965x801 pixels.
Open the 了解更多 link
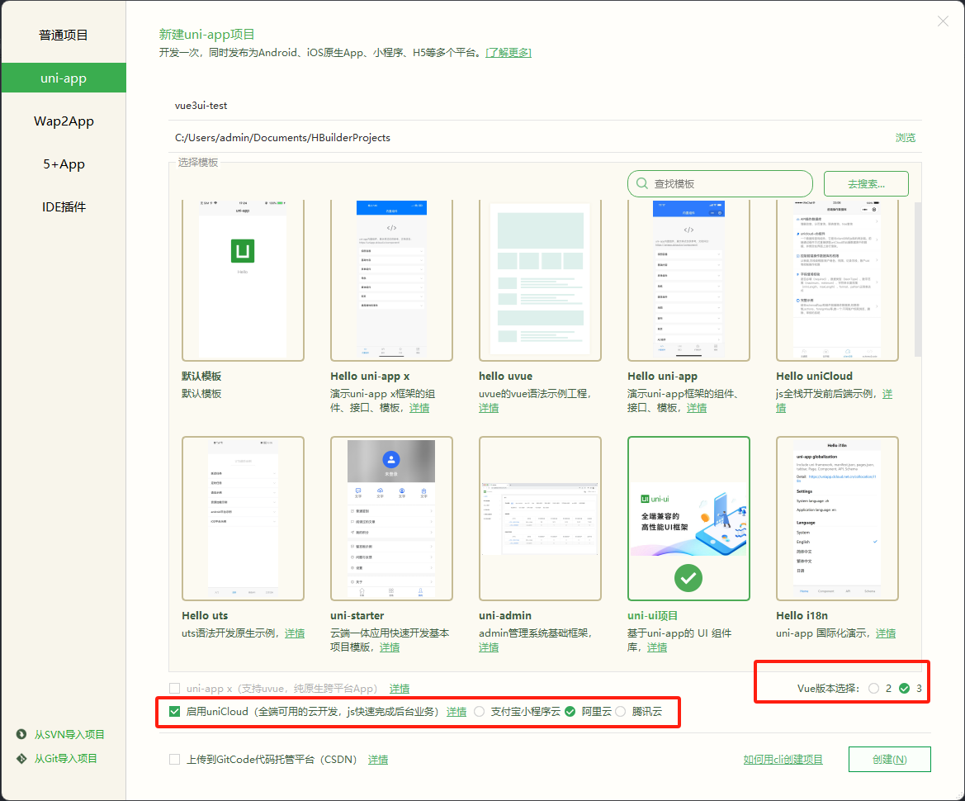point(509,52)
